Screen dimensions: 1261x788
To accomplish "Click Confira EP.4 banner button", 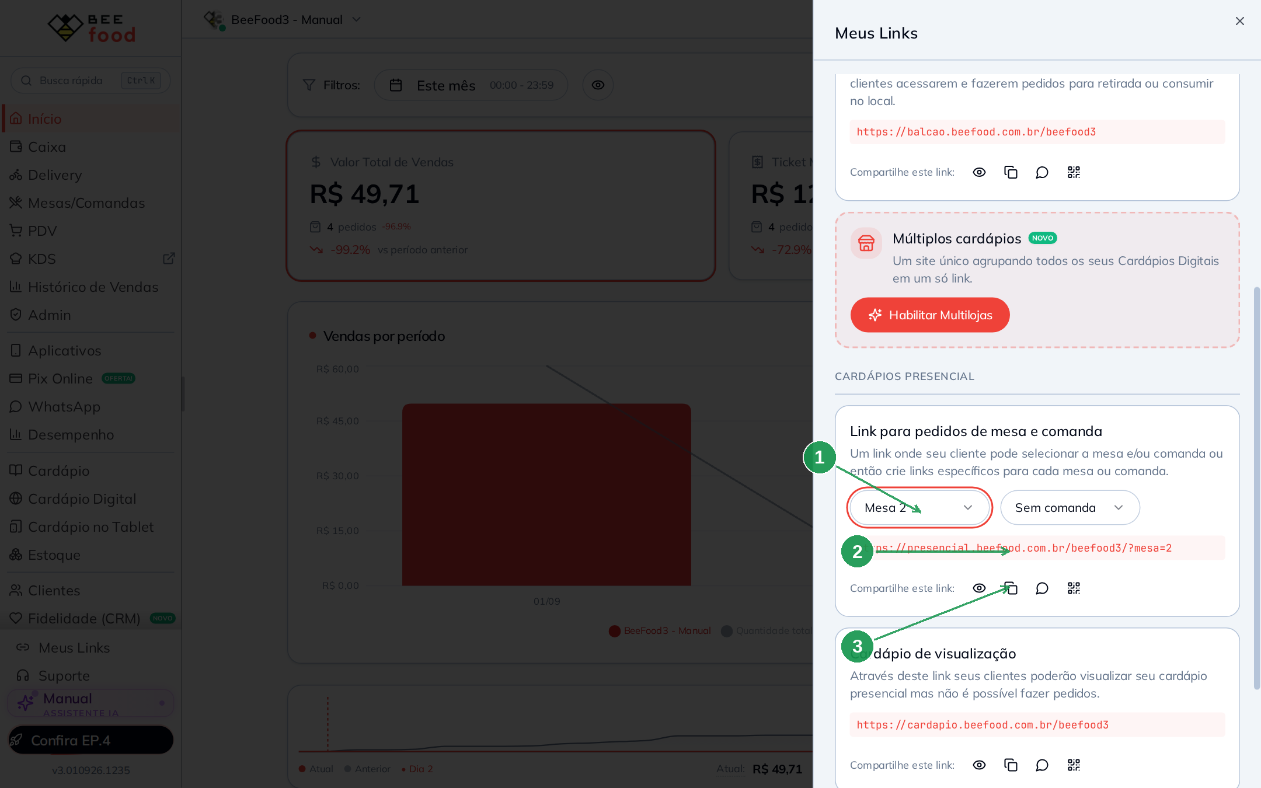I will click(90, 740).
